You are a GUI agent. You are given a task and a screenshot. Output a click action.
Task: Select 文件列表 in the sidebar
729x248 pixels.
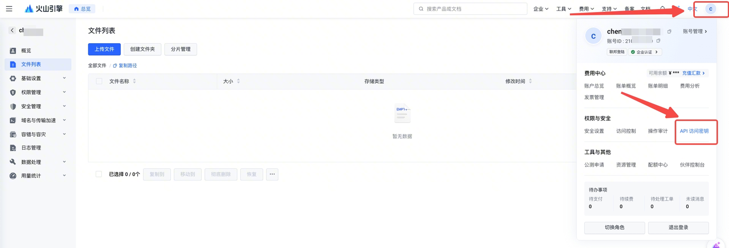click(38, 64)
